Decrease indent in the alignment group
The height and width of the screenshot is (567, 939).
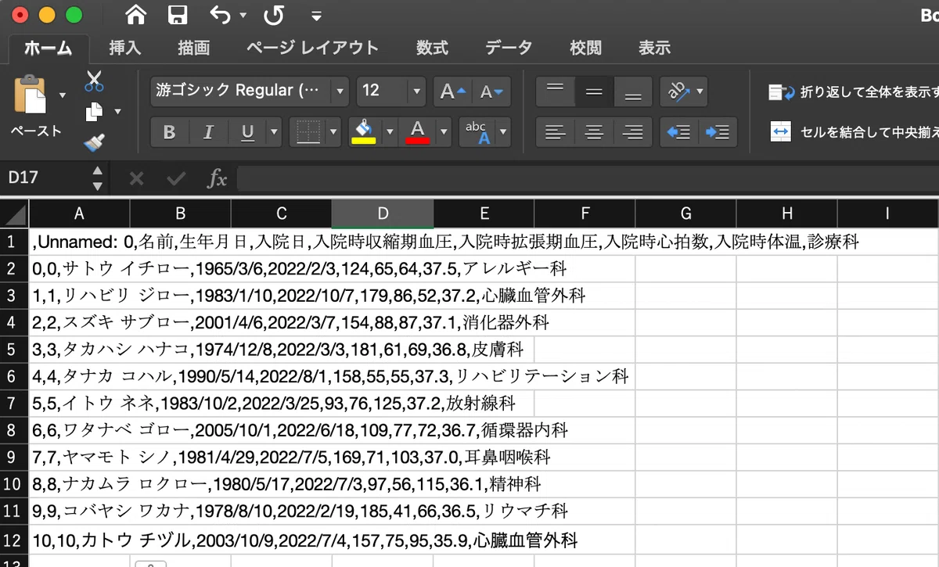(678, 132)
